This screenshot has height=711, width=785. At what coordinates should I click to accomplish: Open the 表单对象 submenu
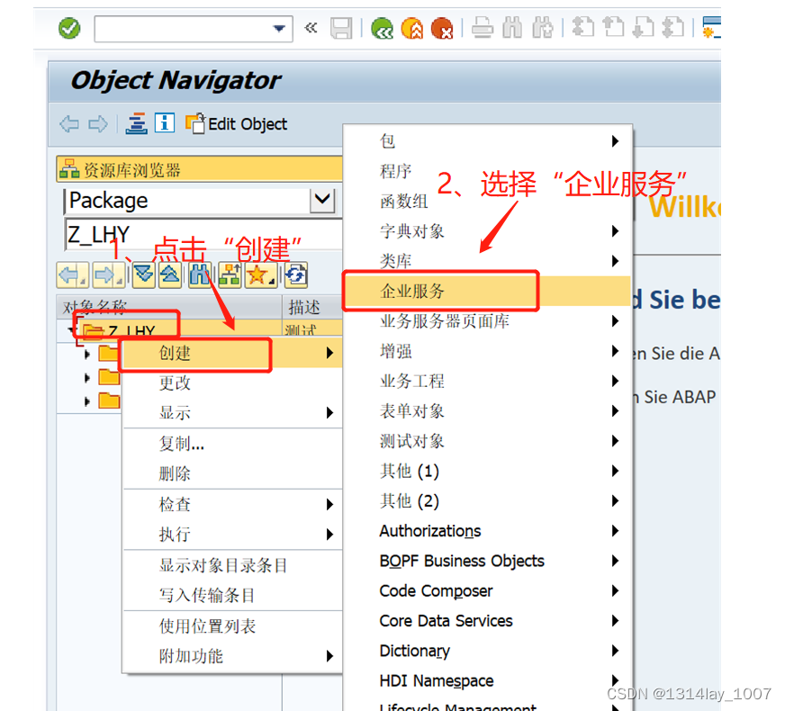coord(488,411)
